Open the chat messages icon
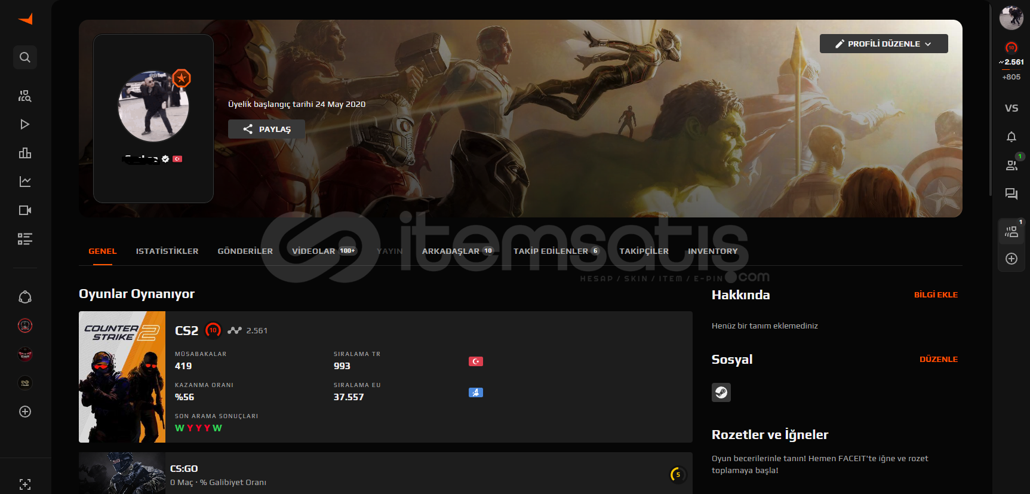Image resolution: width=1030 pixels, height=494 pixels. [1011, 194]
